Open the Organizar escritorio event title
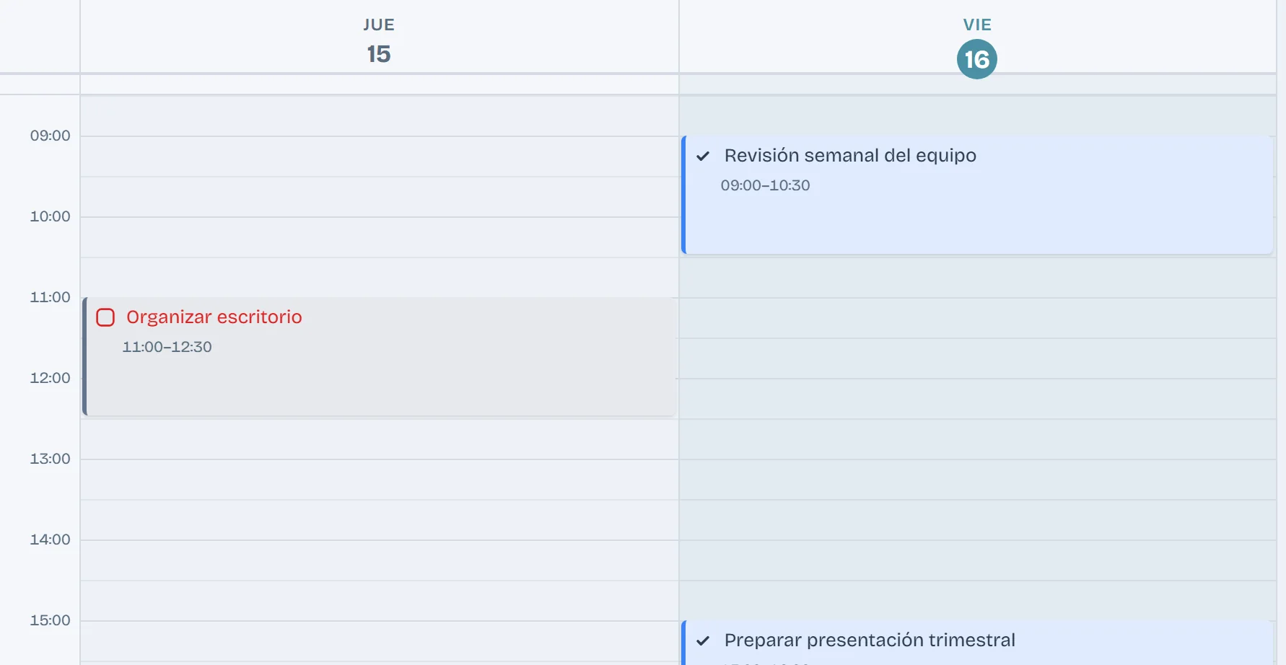 214,317
